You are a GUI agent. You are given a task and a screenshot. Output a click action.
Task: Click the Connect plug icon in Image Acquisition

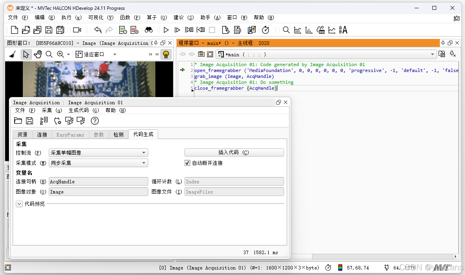point(57,121)
